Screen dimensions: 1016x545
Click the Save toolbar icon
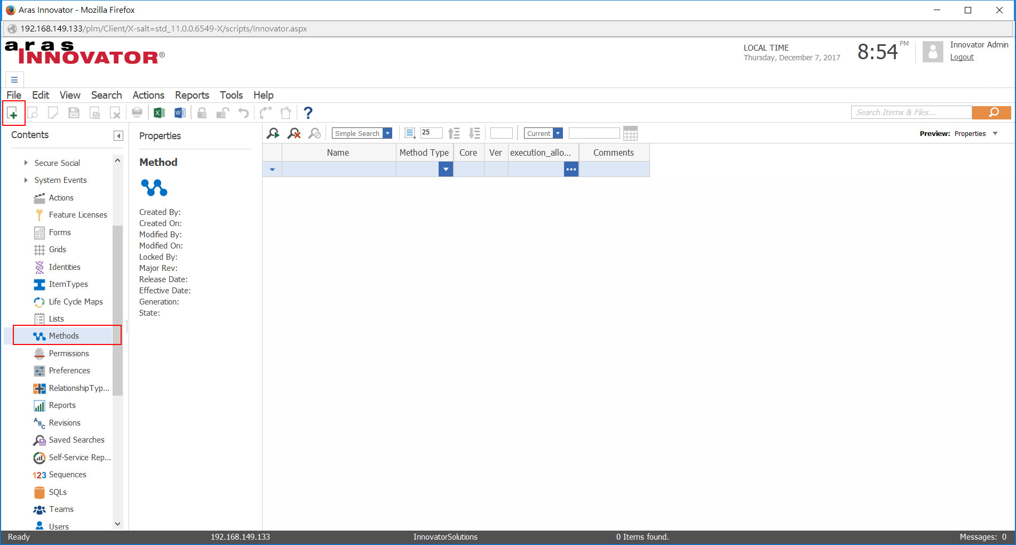point(74,113)
